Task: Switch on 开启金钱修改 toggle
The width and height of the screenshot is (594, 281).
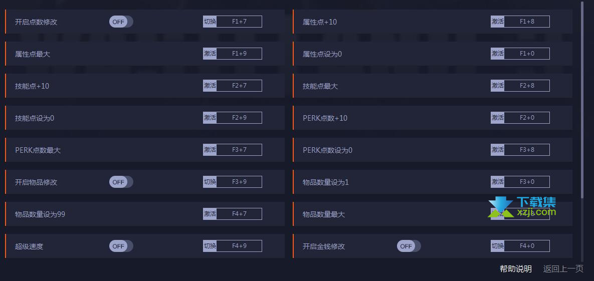Action: click(409, 246)
